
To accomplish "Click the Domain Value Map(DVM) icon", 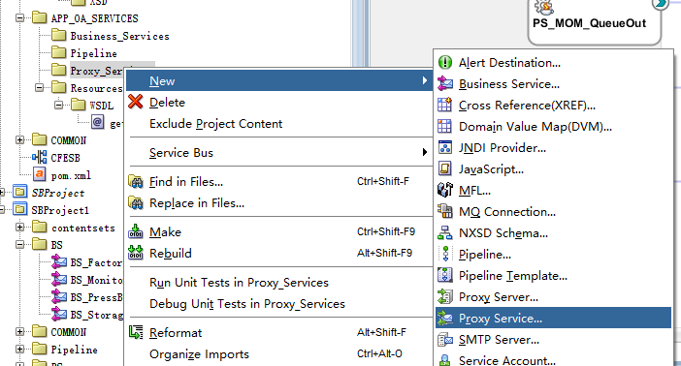I will [444, 126].
